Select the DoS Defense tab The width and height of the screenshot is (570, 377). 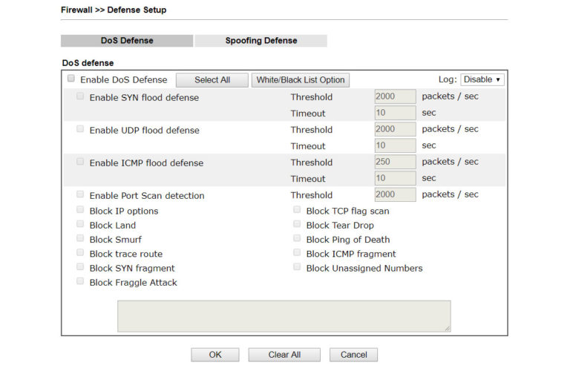click(x=126, y=41)
